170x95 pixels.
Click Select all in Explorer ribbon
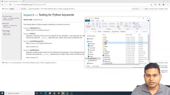coord(136,23)
